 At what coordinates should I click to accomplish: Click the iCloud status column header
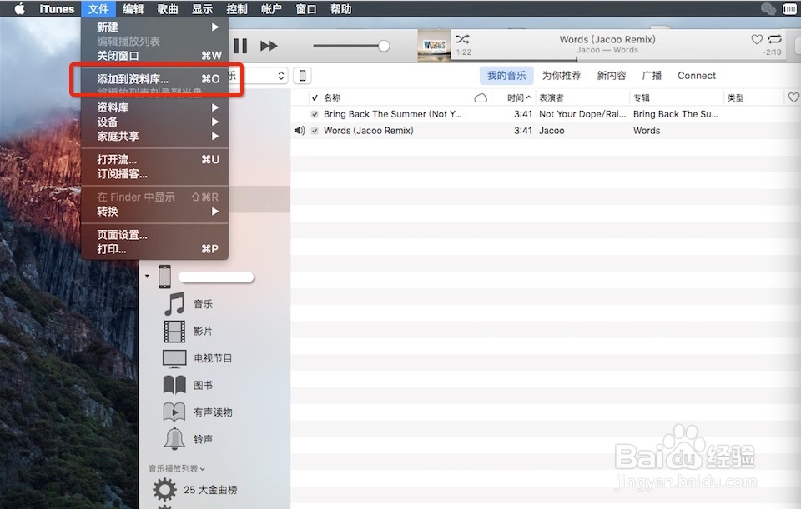481,97
